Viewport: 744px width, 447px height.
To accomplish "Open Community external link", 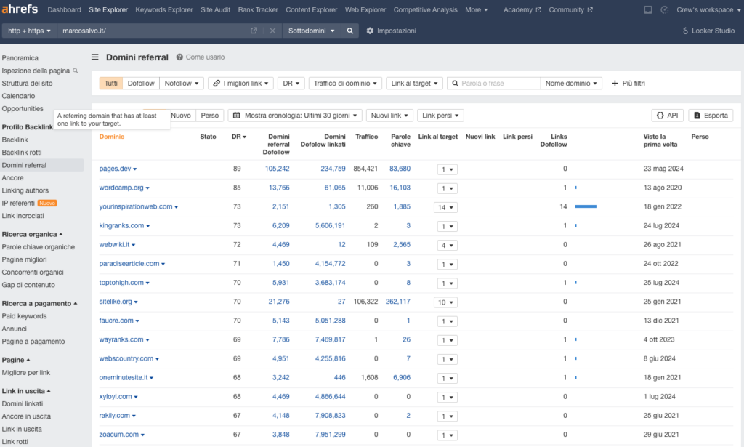I will [x=570, y=9].
